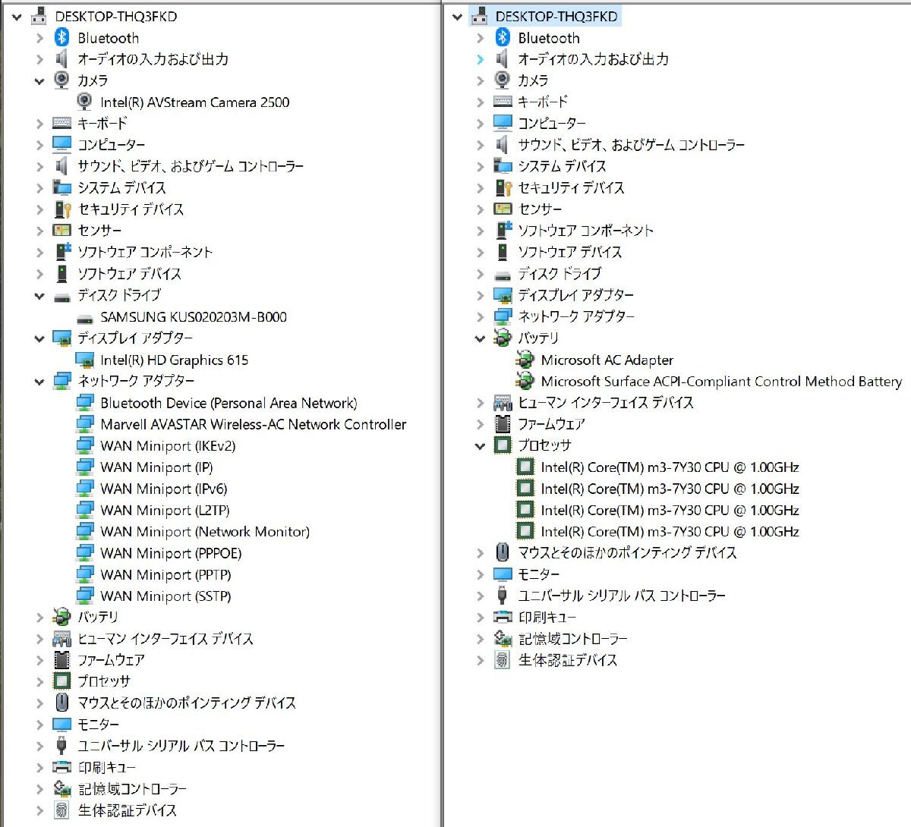Select the センサー row in the right pane
The image size is (911, 827).
pos(540,209)
